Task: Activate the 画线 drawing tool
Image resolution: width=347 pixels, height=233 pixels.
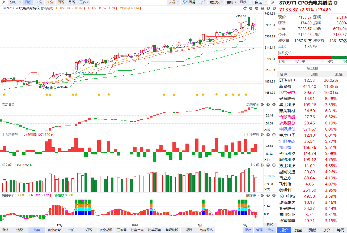Action: pyautogui.click(x=243, y=2)
